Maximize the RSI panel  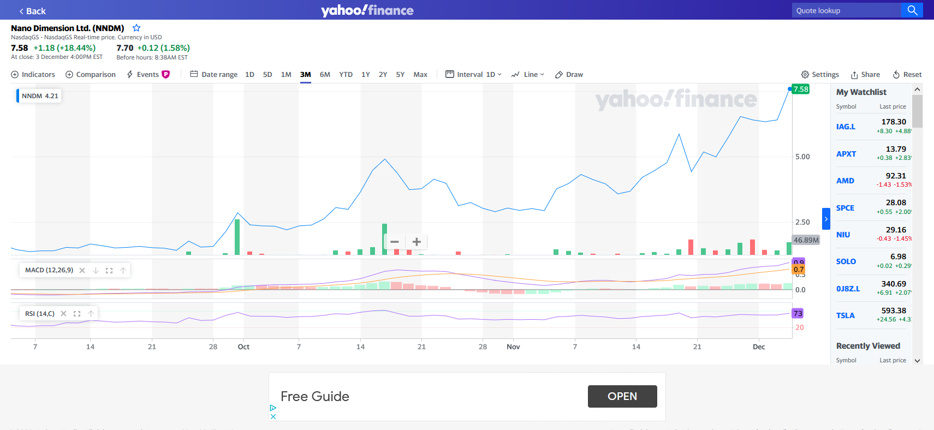[77, 314]
